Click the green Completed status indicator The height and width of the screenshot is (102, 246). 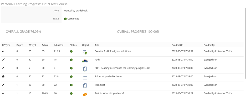tap(65, 19)
